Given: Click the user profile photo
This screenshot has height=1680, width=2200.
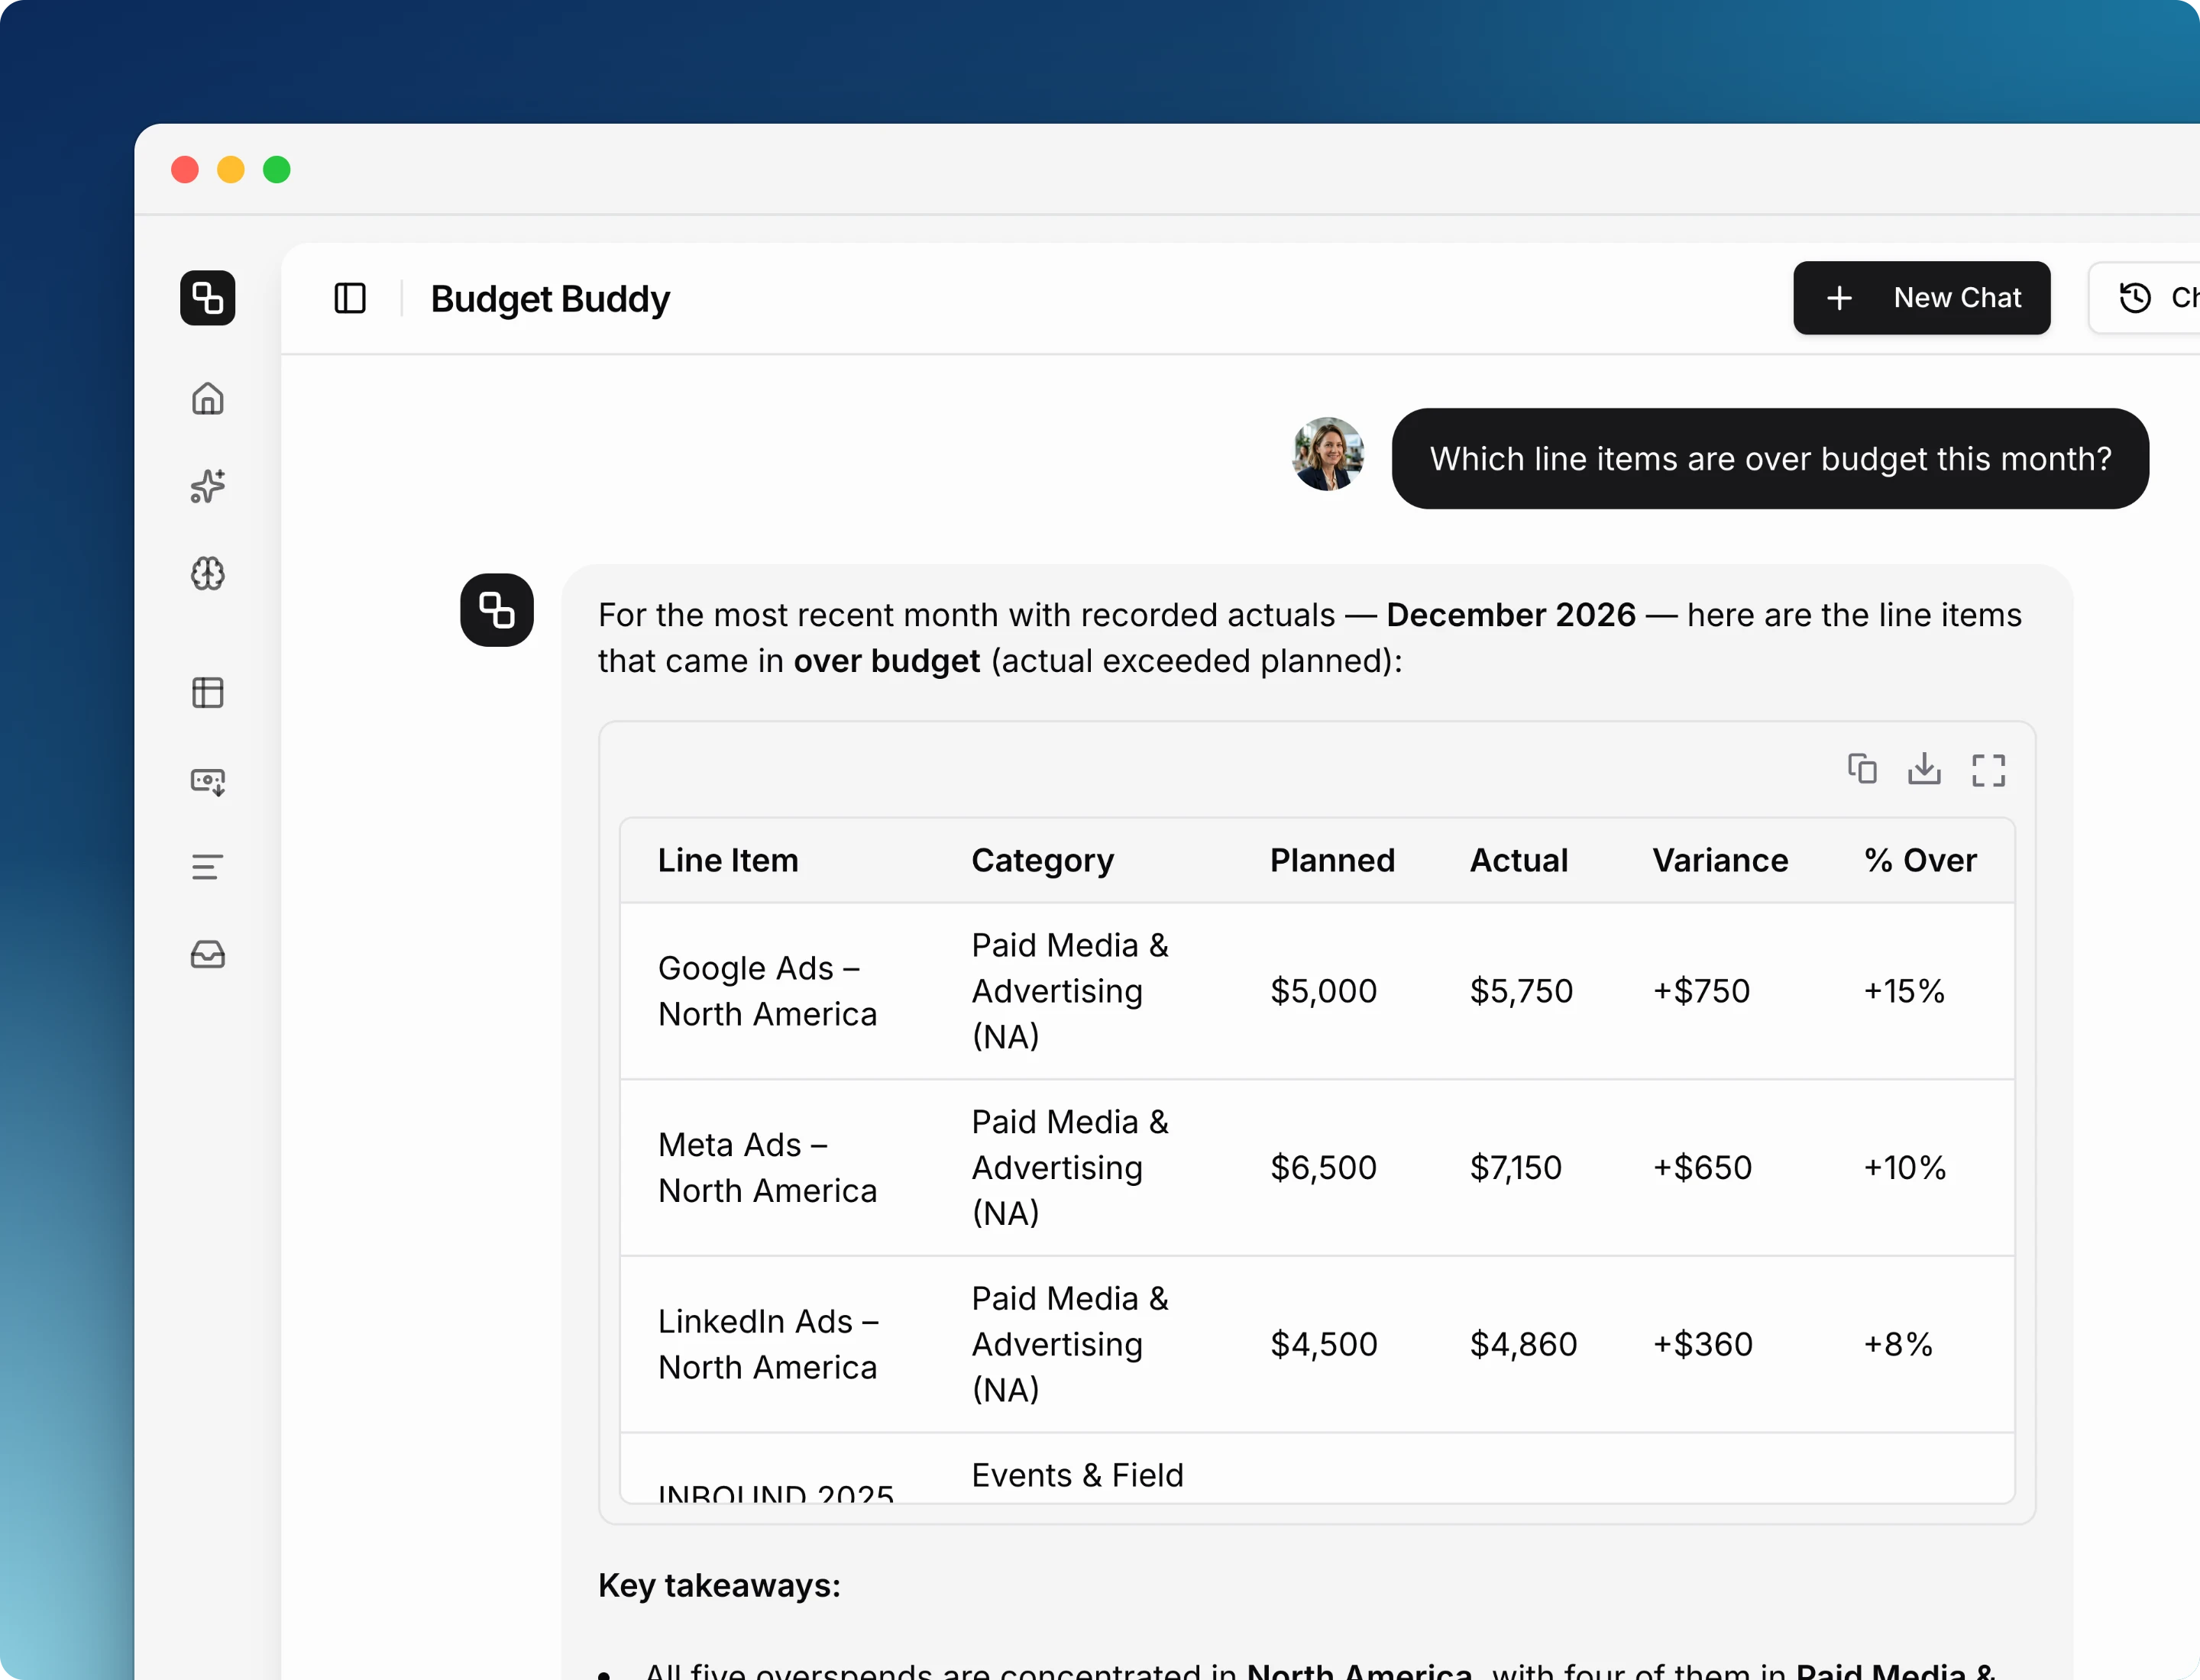Looking at the screenshot, I should click(x=1328, y=454).
